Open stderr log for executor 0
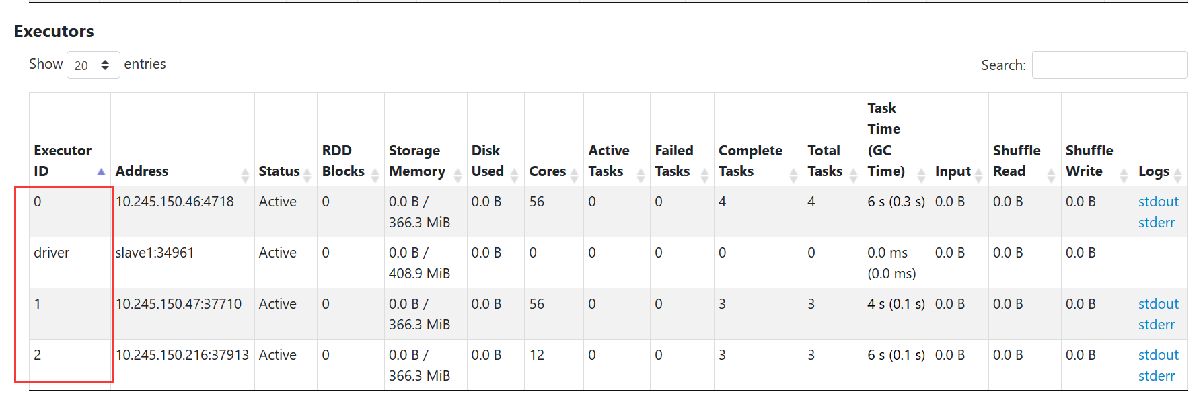 pyautogui.click(x=1156, y=223)
